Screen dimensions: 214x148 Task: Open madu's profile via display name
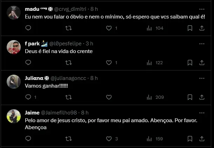pyautogui.click(x=32, y=9)
